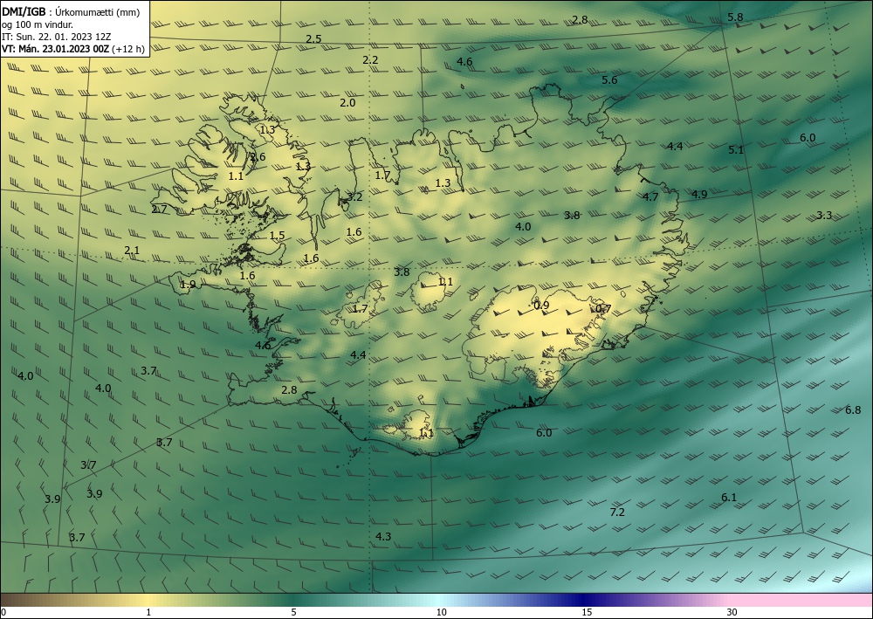Viewport: 873px width, 619px height.
Task: Click the '0.7' value on the glacier
Action: coord(603,309)
